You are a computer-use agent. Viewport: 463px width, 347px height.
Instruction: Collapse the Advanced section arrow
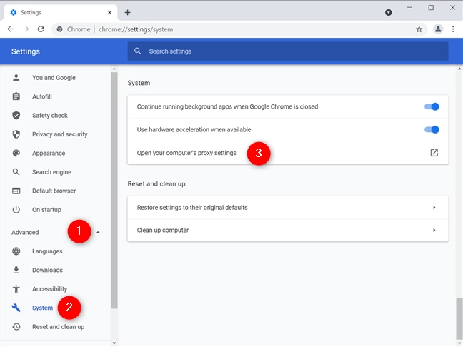tap(98, 233)
